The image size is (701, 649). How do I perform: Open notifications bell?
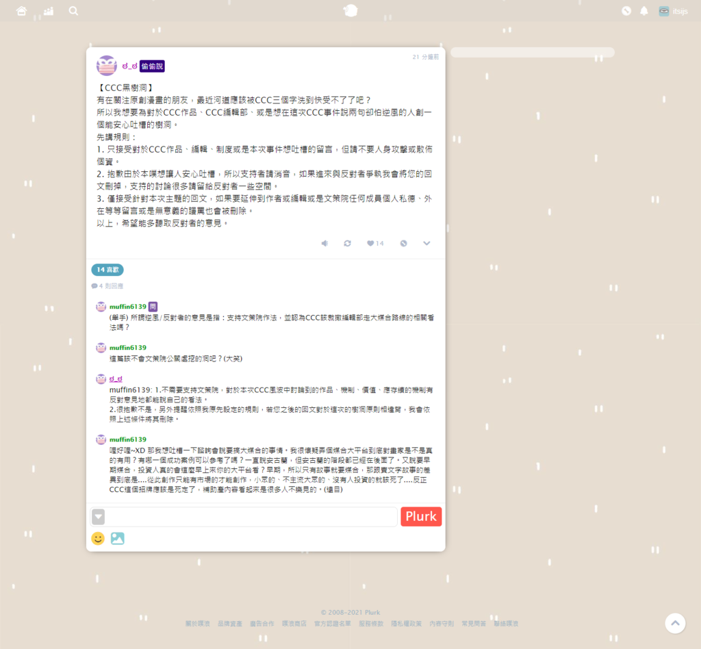644,11
